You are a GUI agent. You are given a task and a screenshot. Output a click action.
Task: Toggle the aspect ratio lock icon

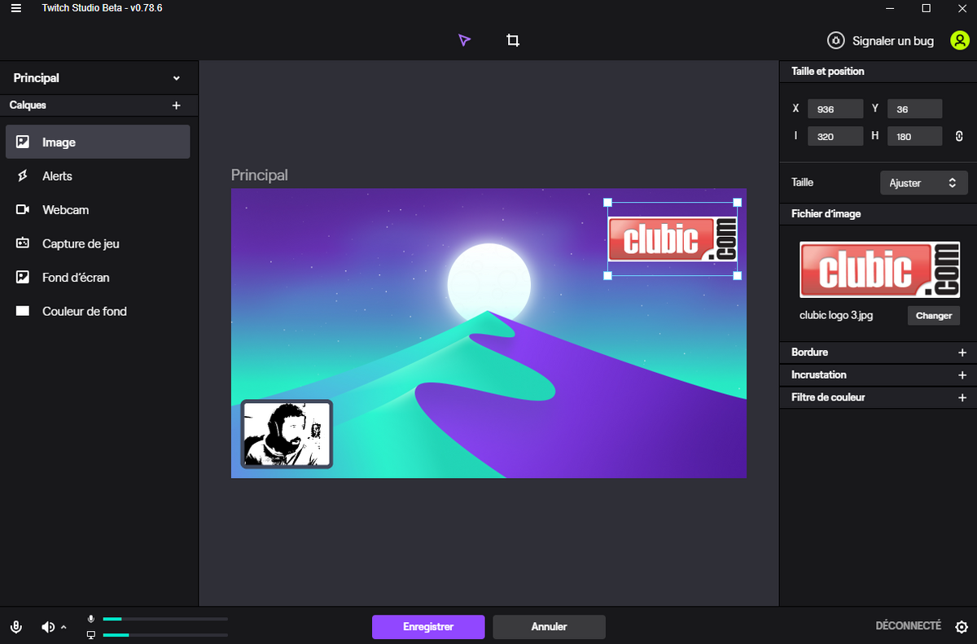(959, 136)
